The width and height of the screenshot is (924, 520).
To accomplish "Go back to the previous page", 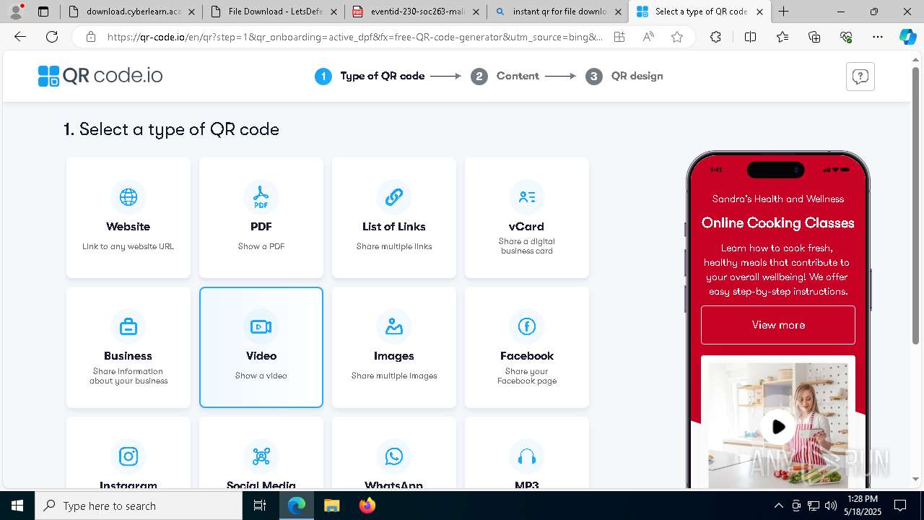I will tap(20, 37).
